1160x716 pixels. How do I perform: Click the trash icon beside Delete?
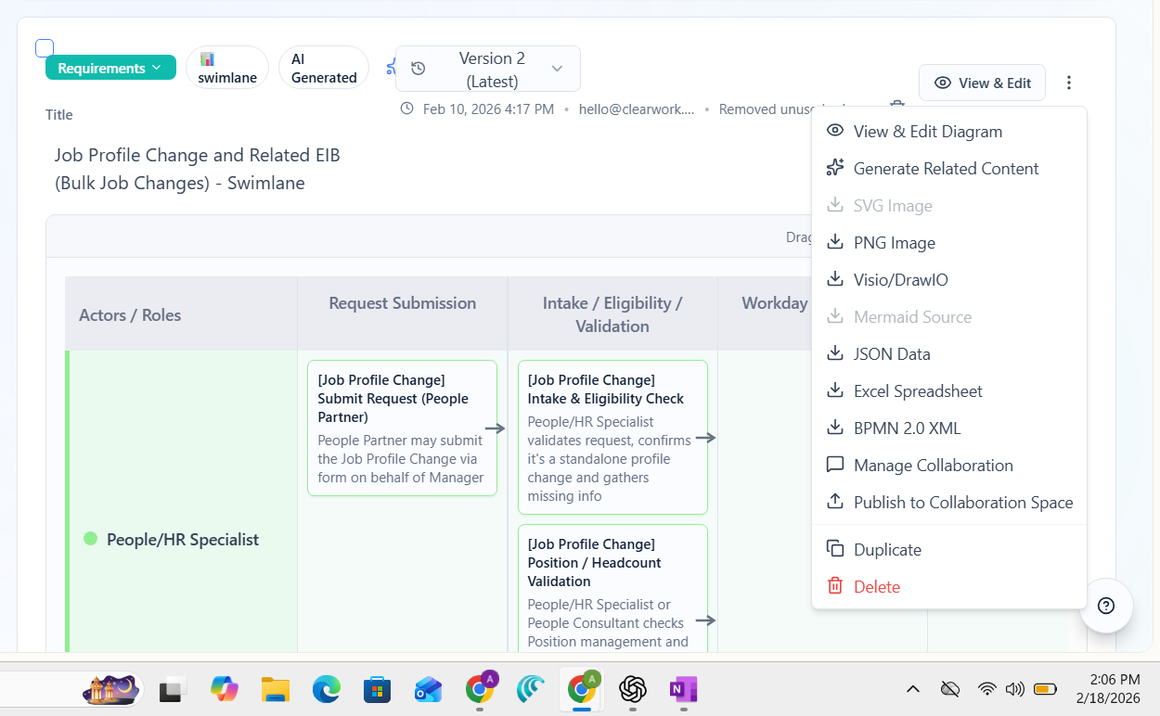point(835,586)
